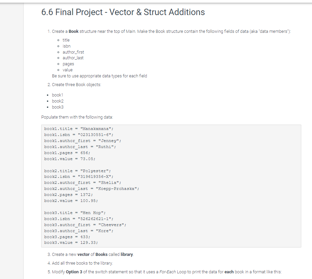The height and width of the screenshot is (279, 312).
Task: Click the pages bullet item
Action: [x=68, y=64]
